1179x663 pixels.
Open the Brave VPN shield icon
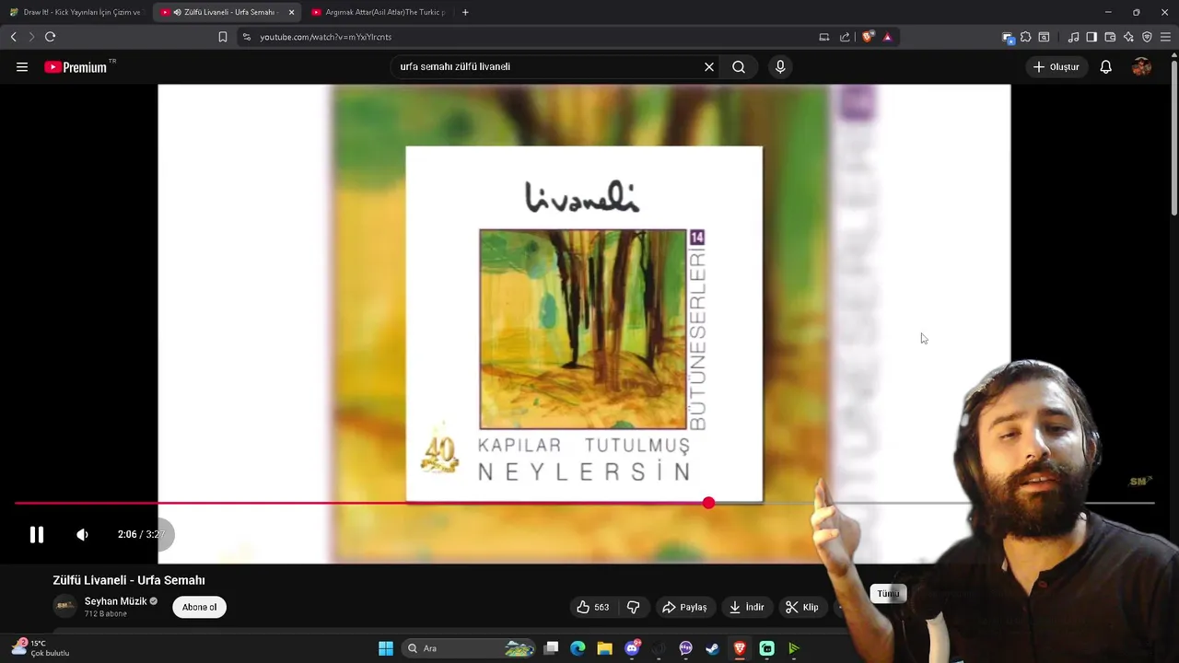tap(1147, 37)
